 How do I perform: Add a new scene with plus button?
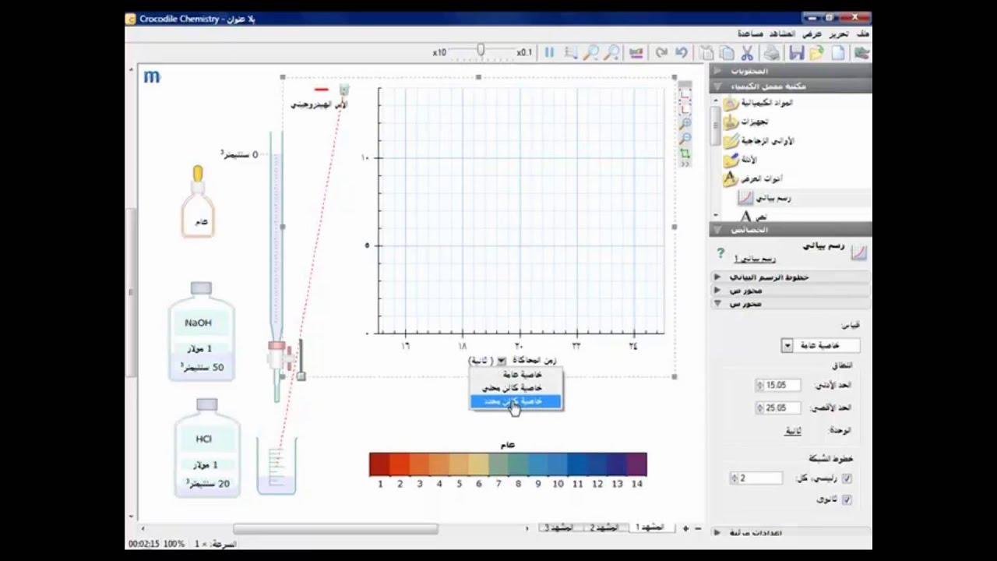(685, 528)
